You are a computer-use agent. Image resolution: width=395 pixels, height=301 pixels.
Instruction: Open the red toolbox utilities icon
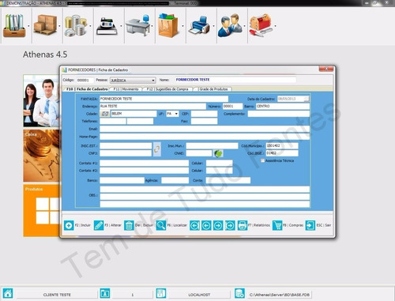pos(261,25)
